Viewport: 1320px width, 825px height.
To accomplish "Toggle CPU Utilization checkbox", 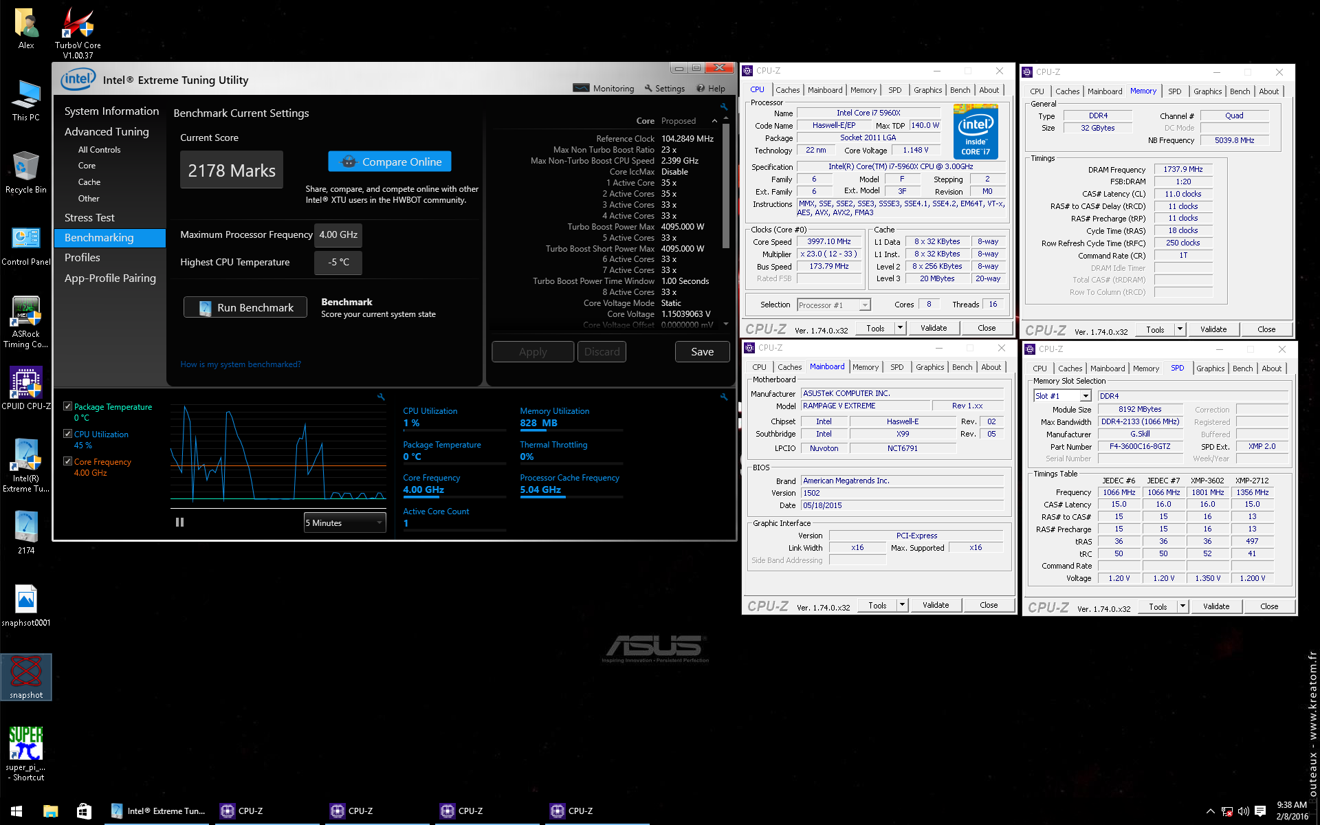I will [67, 434].
